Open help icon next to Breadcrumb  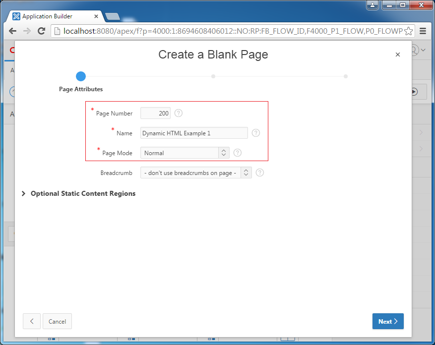[x=260, y=172]
